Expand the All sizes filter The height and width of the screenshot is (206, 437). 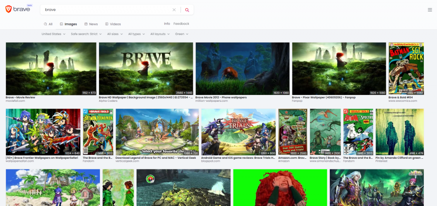click(115, 34)
